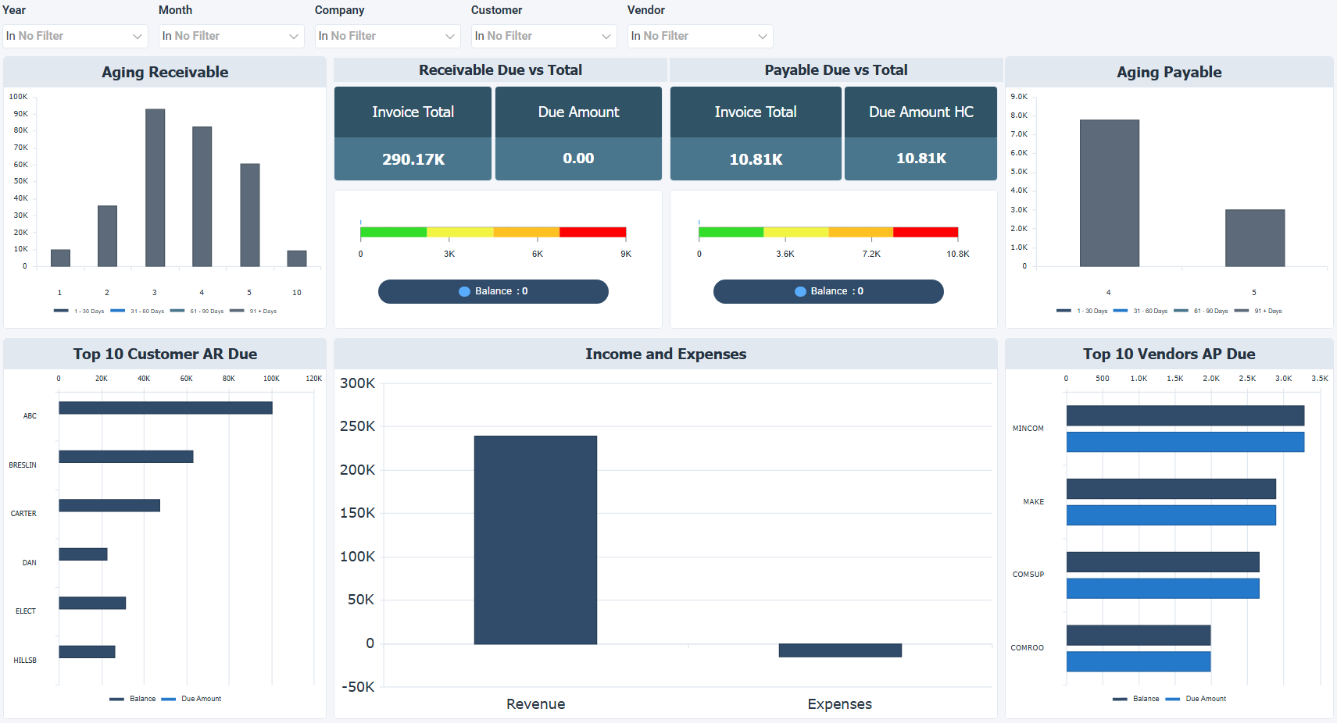Open the Month filter dropdown
This screenshot has width=1337, height=723.
pos(231,36)
